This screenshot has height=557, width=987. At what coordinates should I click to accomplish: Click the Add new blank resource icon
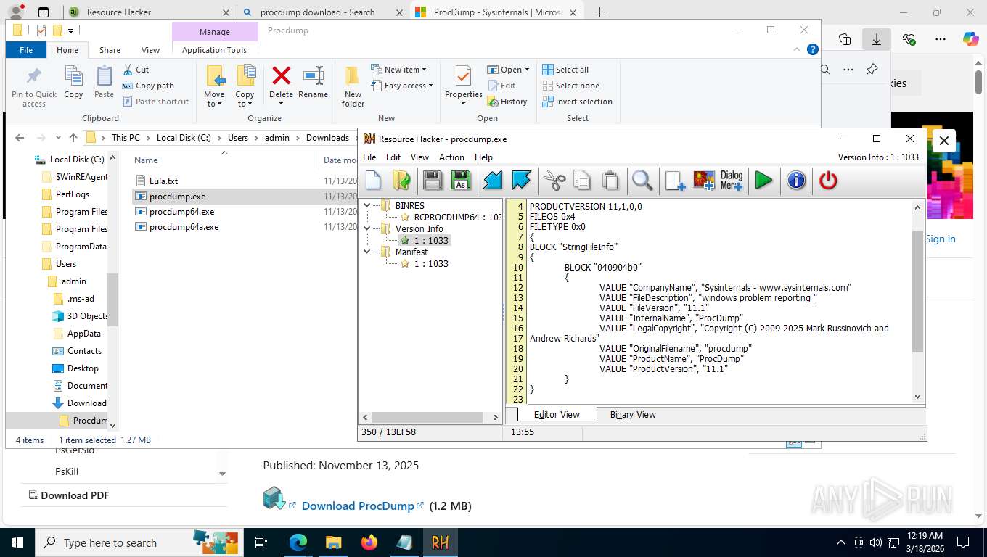[675, 180]
